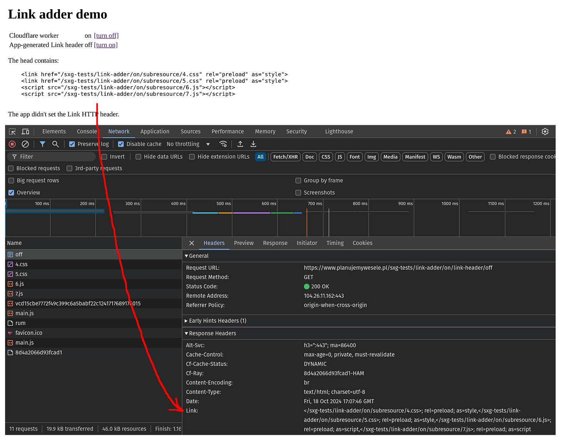Open the Response tab of request
Screen dimensions: 561x439
pyautogui.click(x=275, y=243)
